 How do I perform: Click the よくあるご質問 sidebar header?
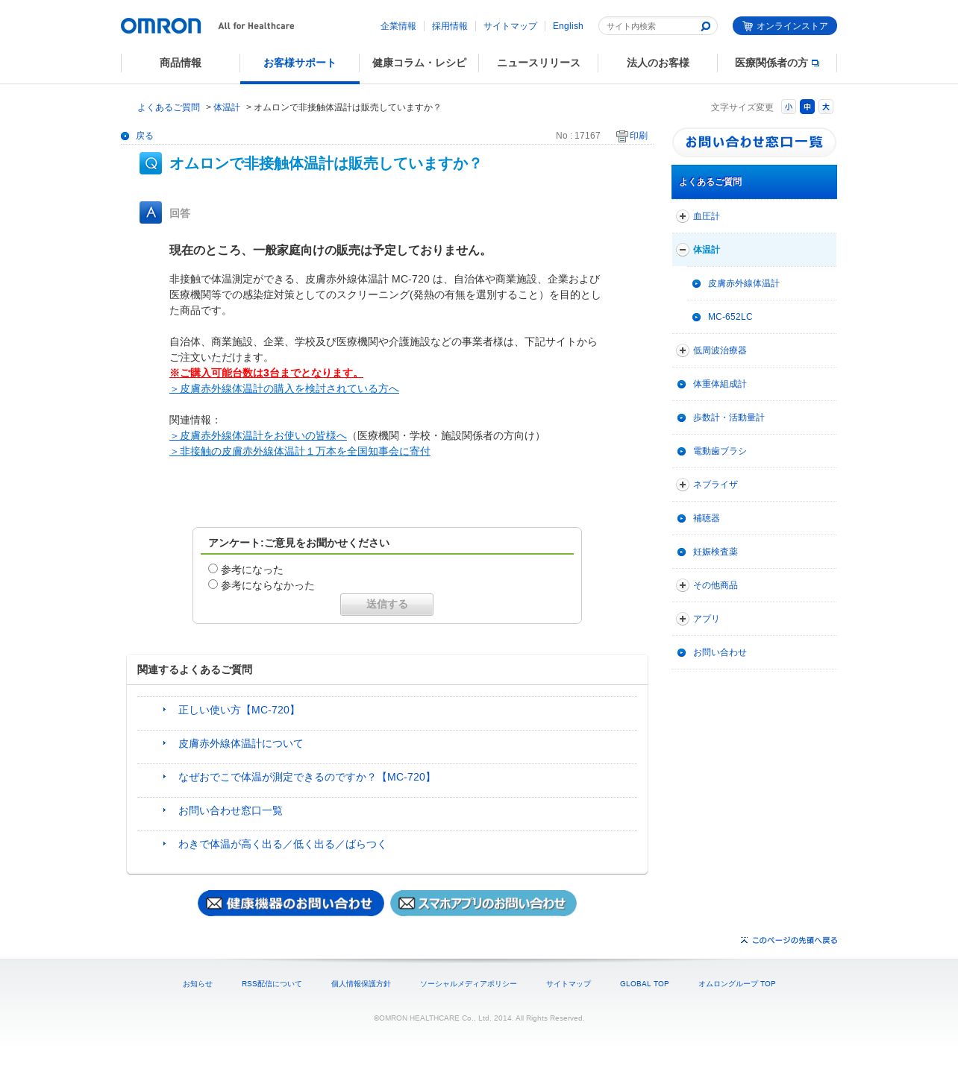tap(754, 182)
